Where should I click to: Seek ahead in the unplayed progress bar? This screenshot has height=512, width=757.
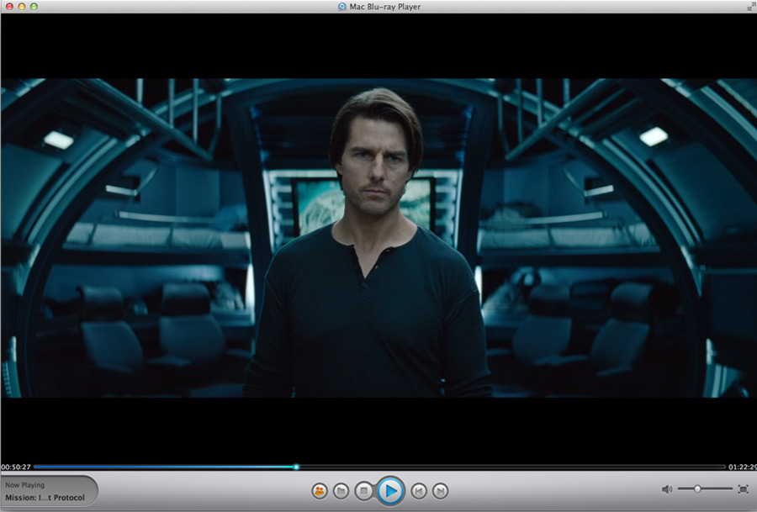[505, 467]
